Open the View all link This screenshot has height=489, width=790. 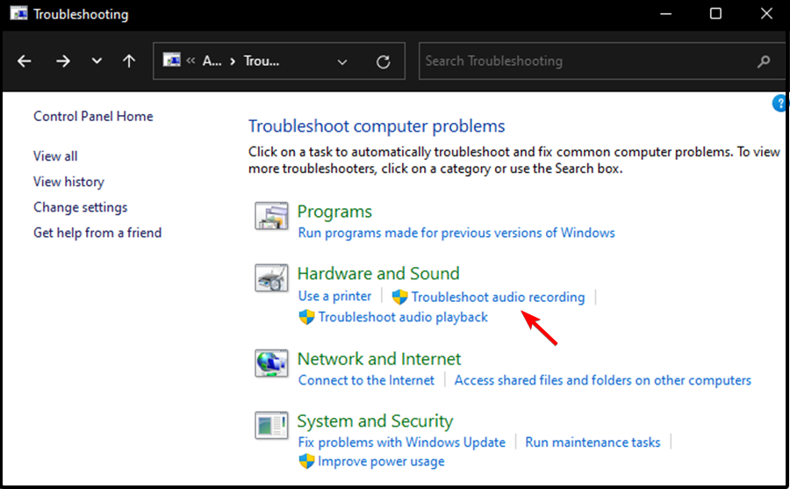55,156
